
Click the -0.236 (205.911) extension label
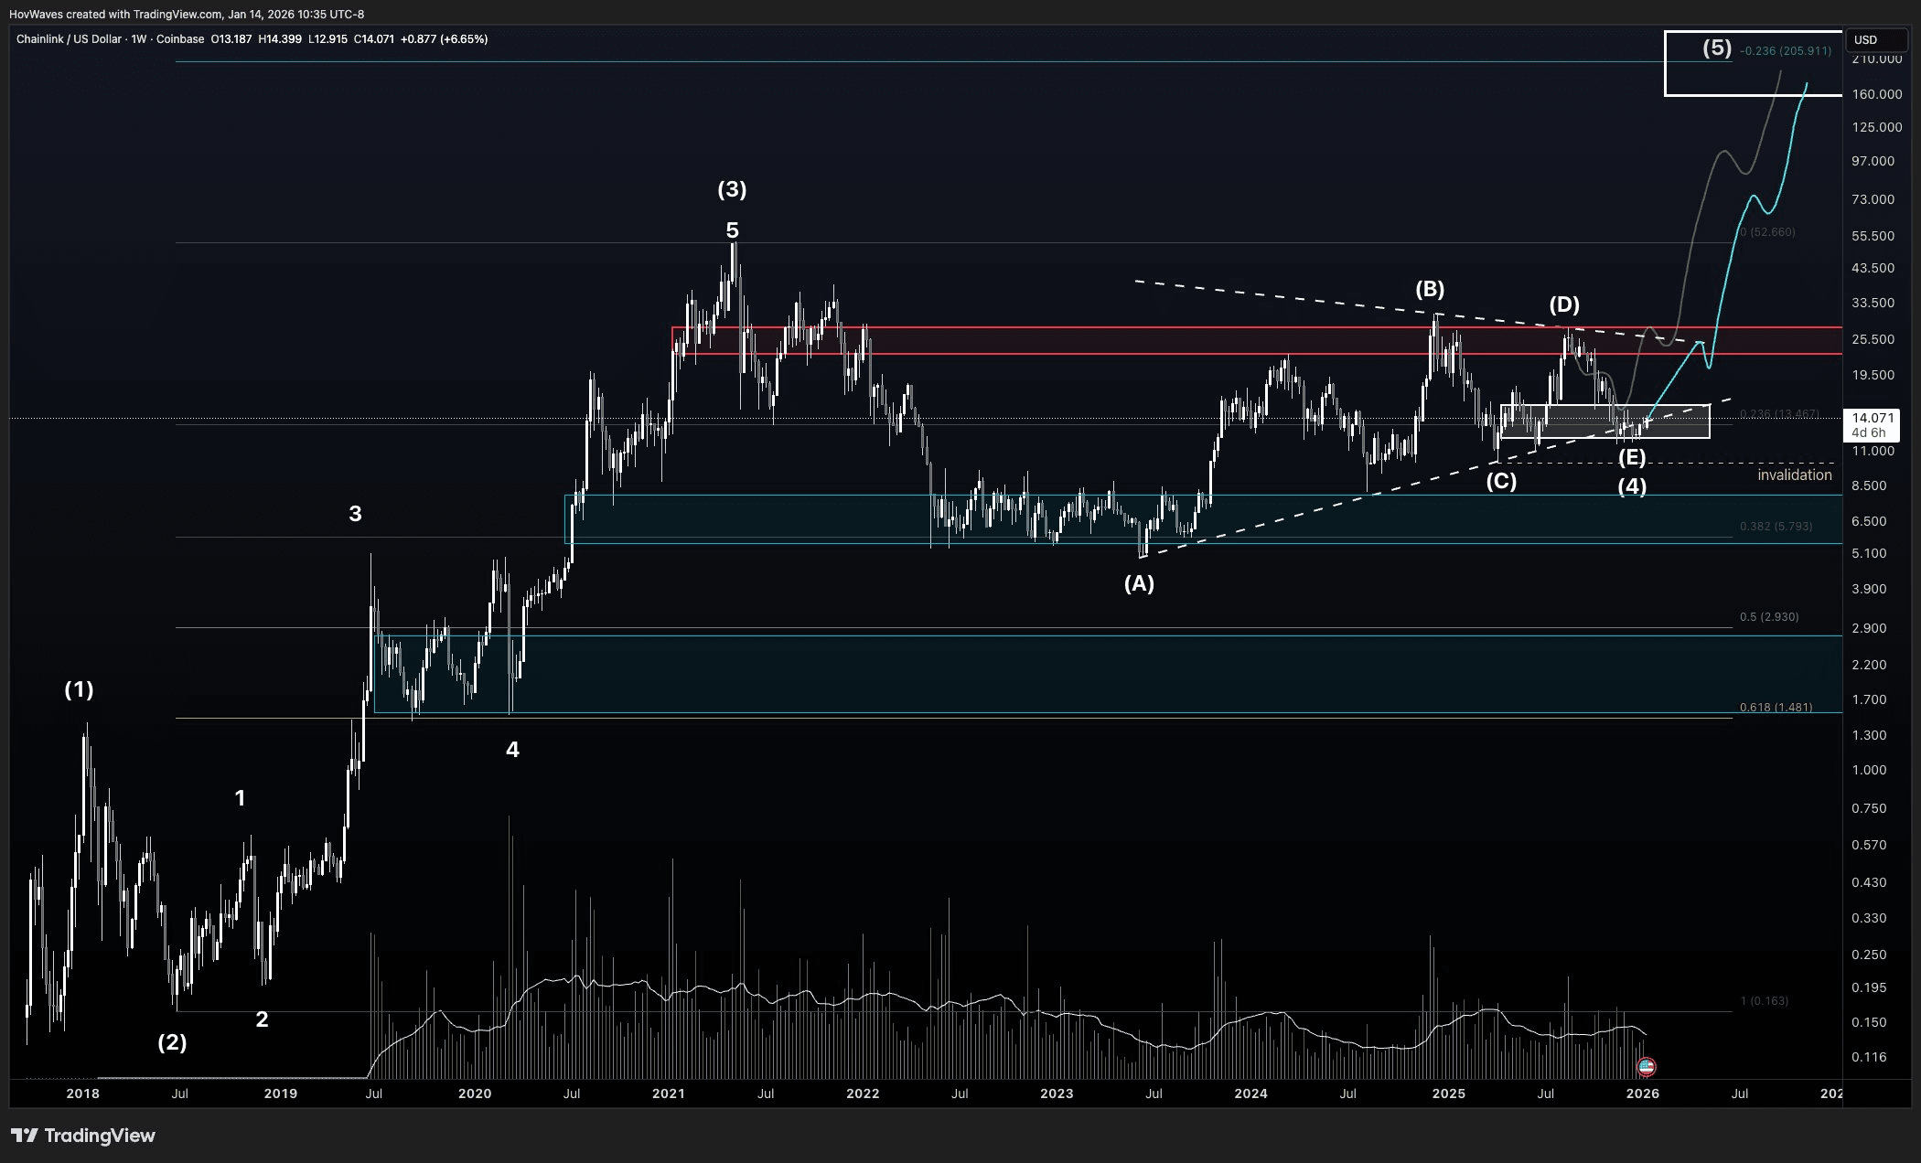(1786, 51)
